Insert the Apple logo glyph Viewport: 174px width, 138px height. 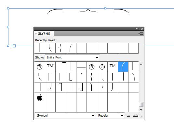(x=40, y=98)
